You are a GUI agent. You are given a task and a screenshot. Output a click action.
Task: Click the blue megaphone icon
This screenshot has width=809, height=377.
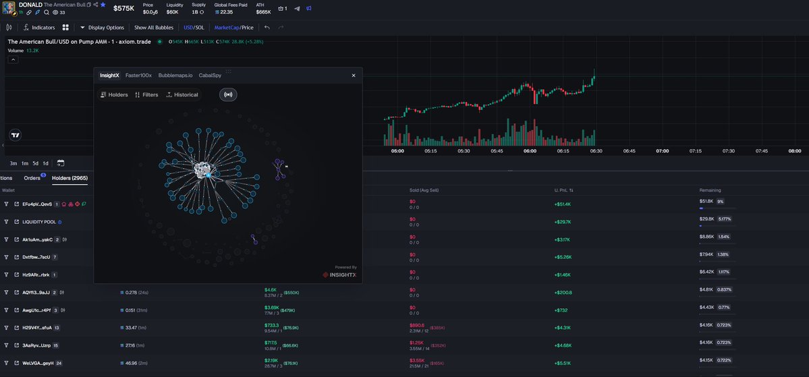coord(309,8)
